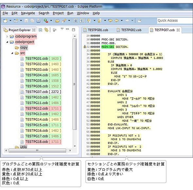This screenshot has height=190, width=193.
Task: Open the Navigate menu
Action: pyautogui.click(x=28, y=13)
